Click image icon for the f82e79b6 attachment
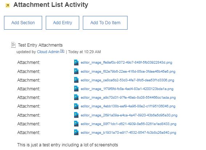The image size is (206, 150). [76, 71]
